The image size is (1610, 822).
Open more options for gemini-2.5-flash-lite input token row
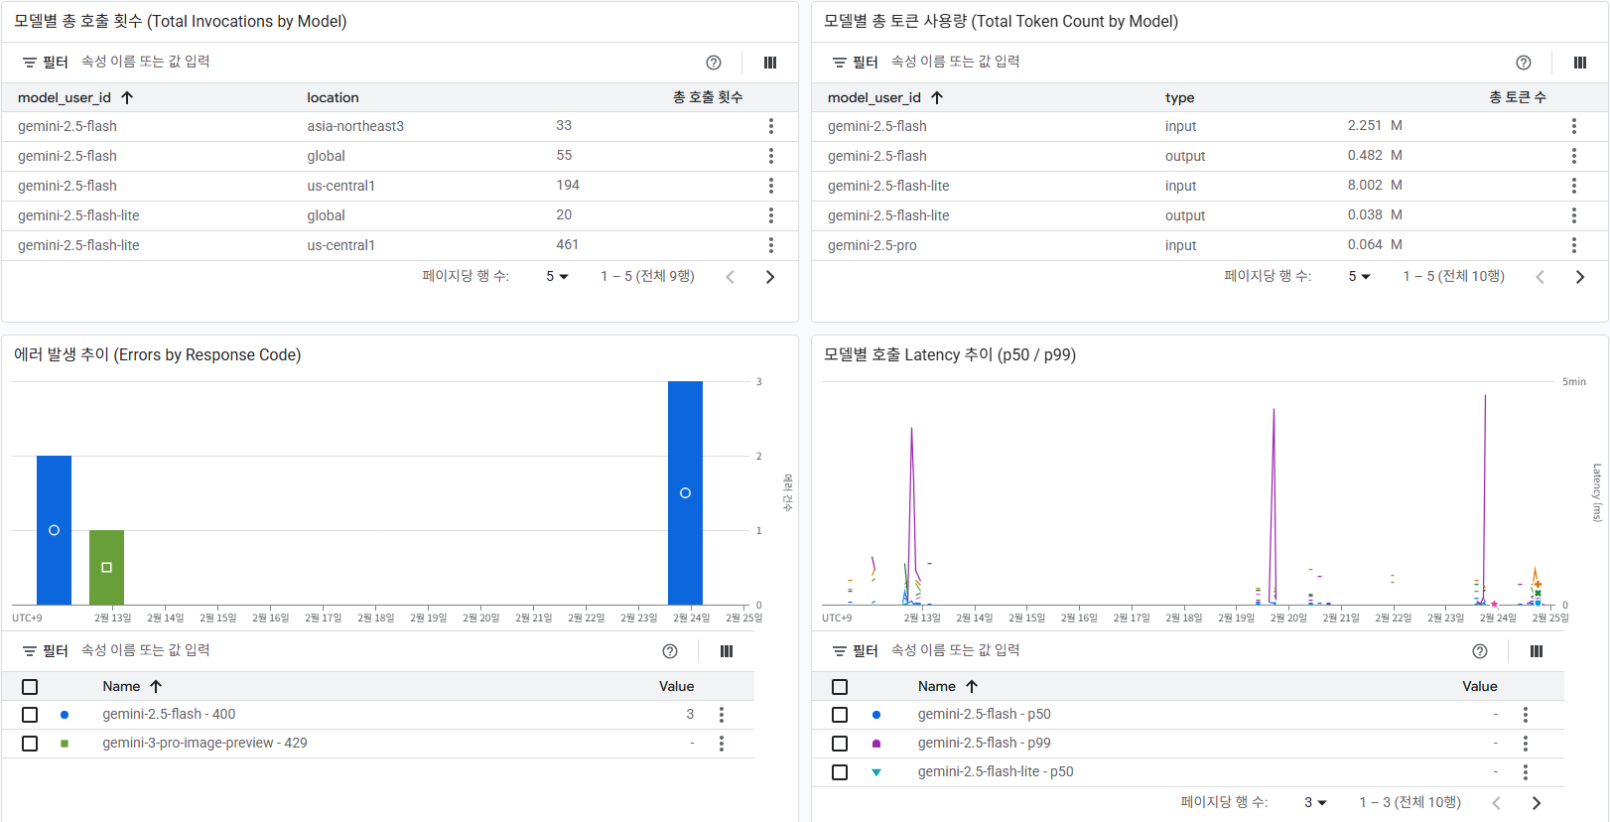[x=1574, y=186]
